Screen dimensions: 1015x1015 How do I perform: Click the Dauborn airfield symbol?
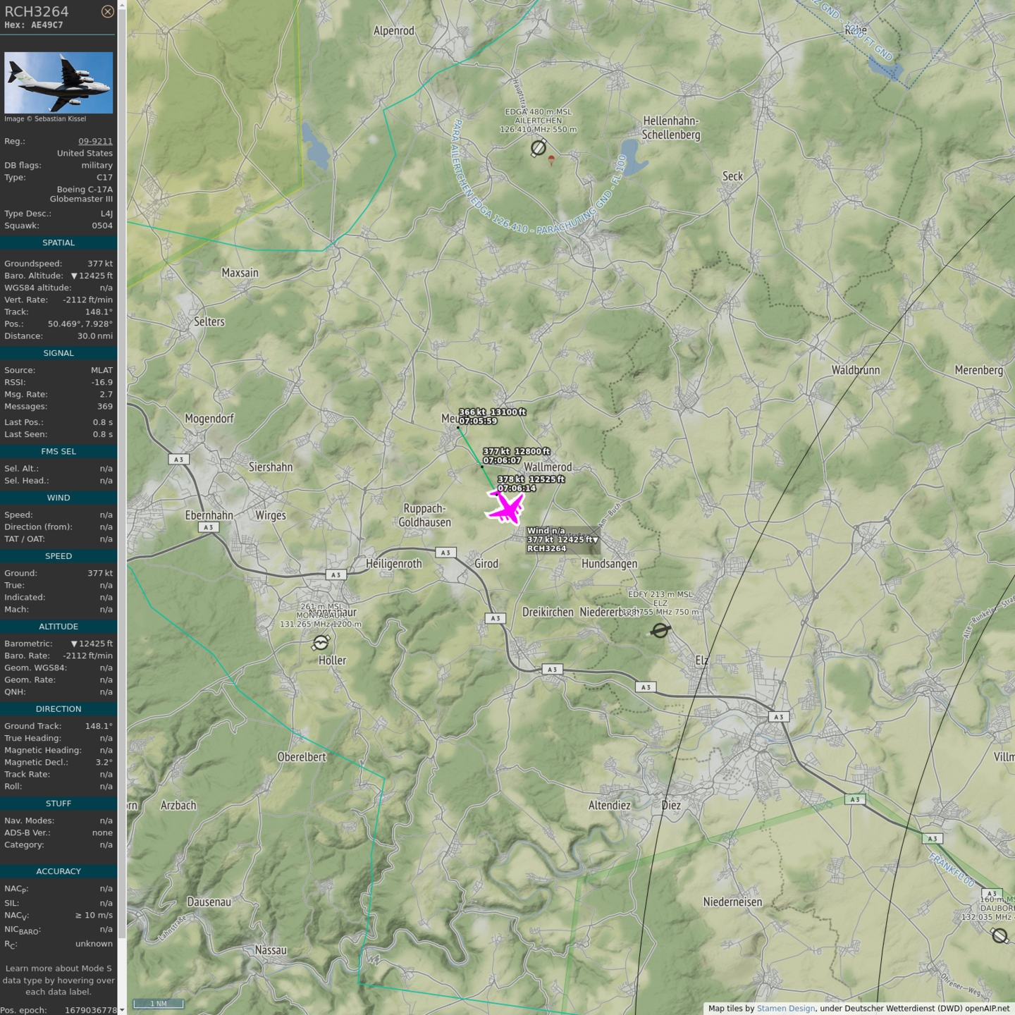pyautogui.click(x=999, y=935)
